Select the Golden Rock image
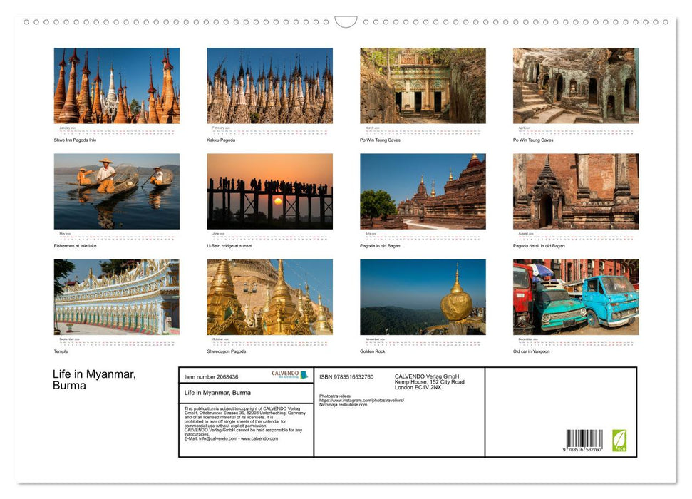 pyautogui.click(x=422, y=297)
